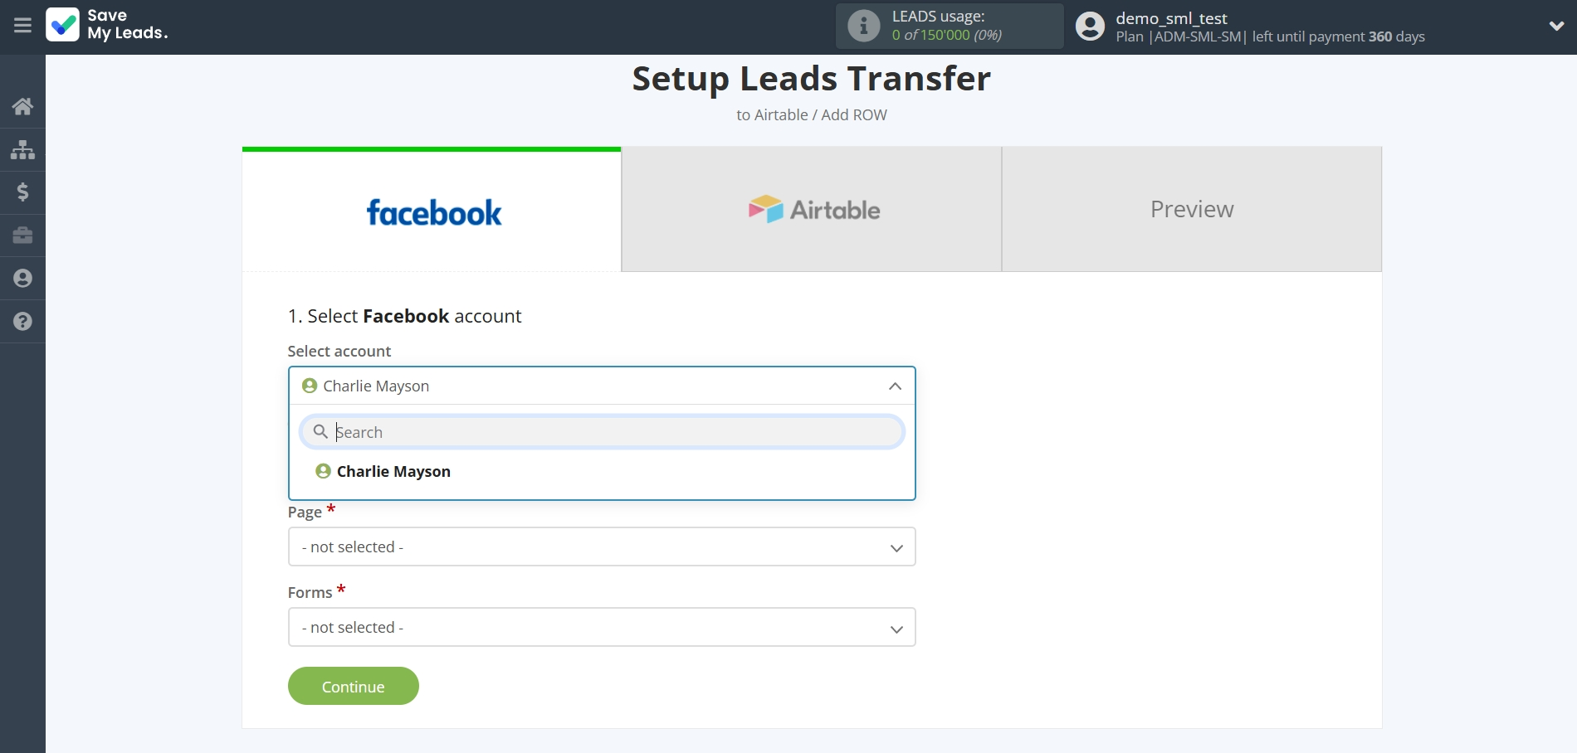Open the hamburger menu in header
Screen dimensions: 1577x753
tap(22, 26)
